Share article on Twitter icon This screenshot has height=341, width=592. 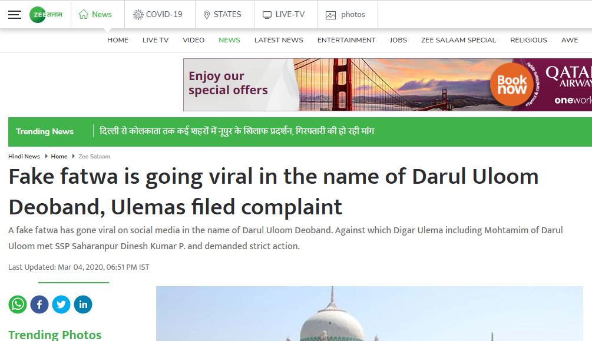pos(61,304)
